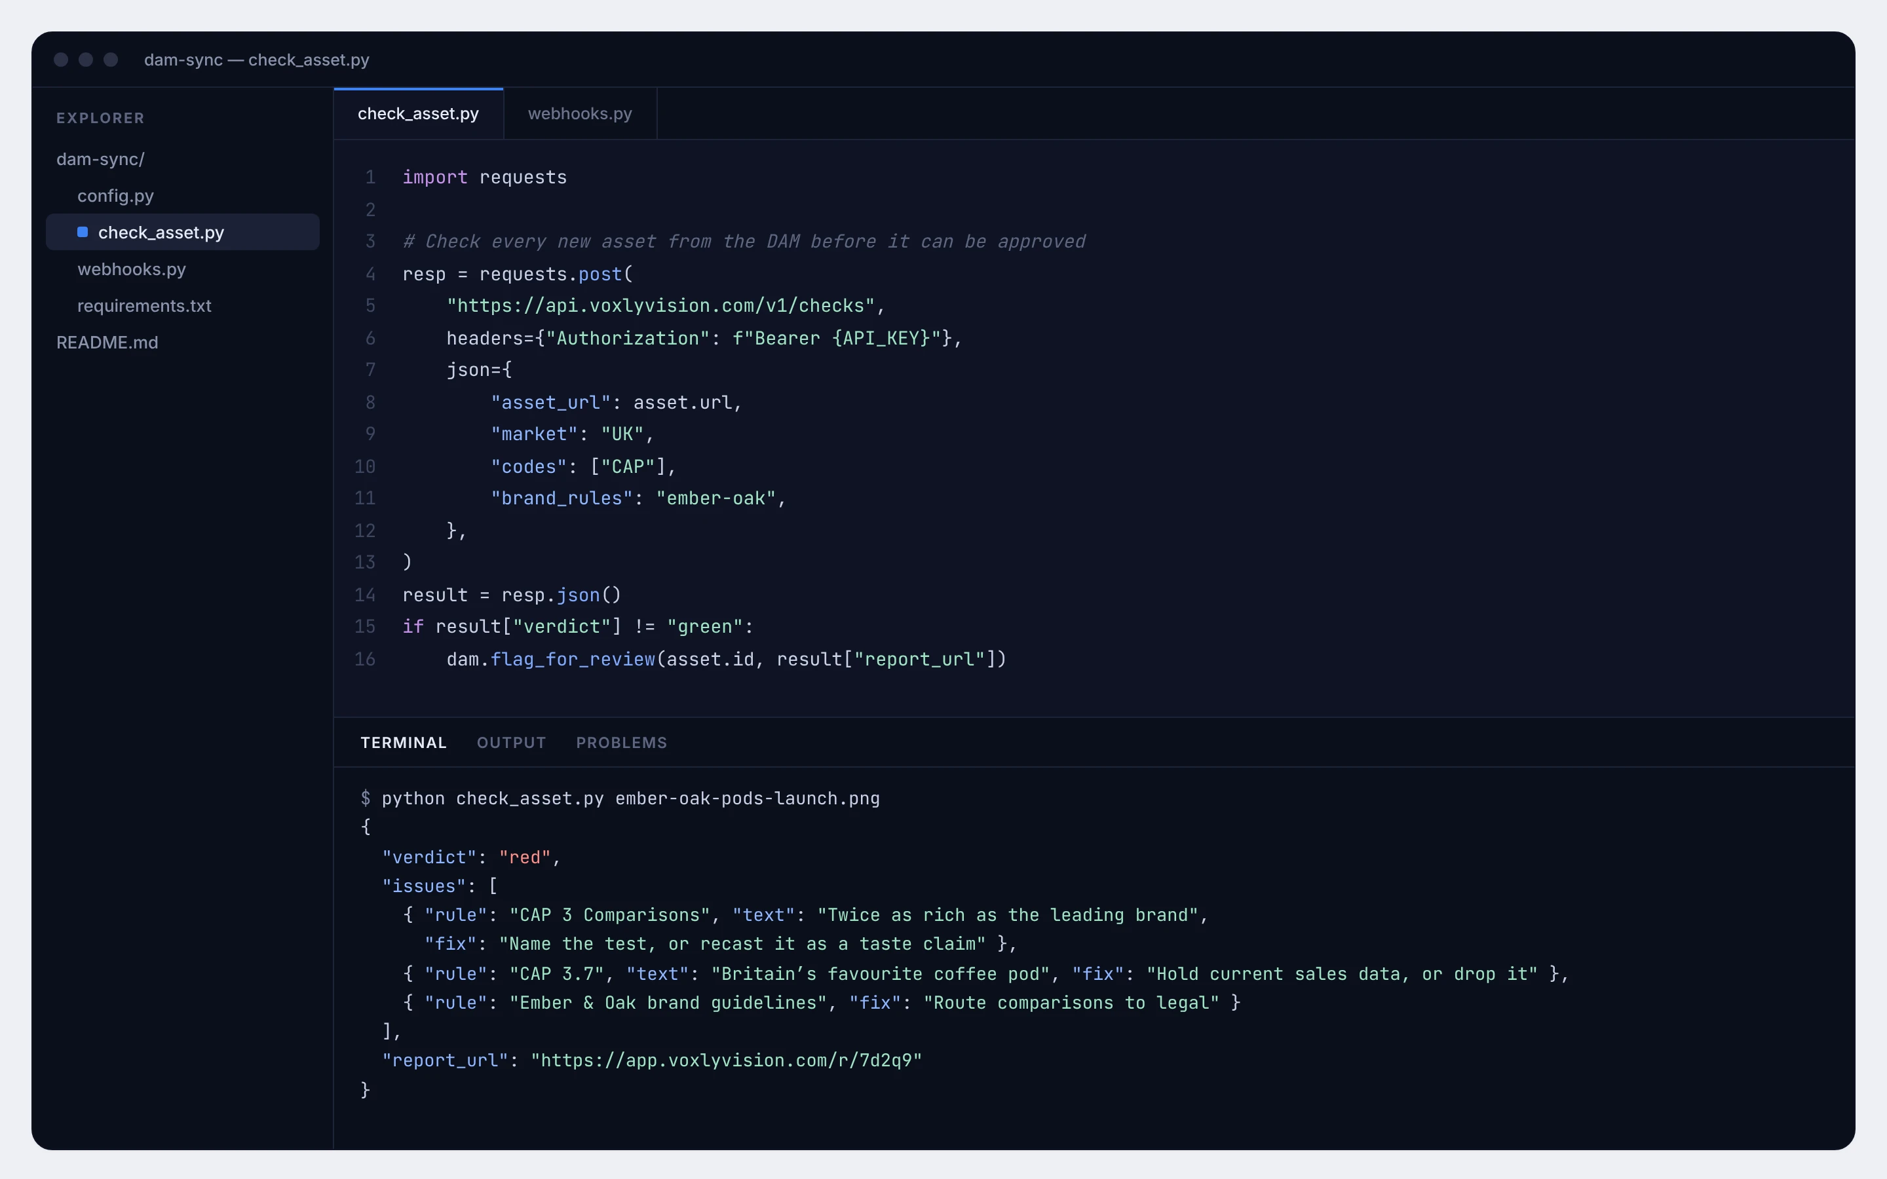This screenshot has width=1887, height=1179.
Task: Click line number 1 in the gutter
Action: (370, 178)
